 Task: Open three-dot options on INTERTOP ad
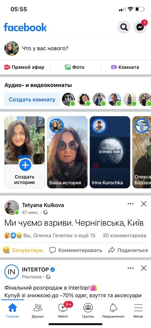pyautogui.click(x=131, y=268)
